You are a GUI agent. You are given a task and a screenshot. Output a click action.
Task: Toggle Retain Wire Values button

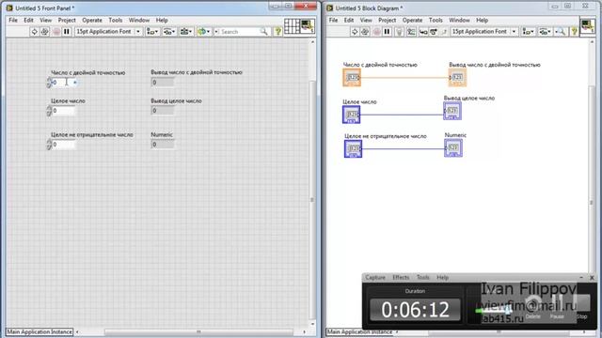tap(411, 31)
